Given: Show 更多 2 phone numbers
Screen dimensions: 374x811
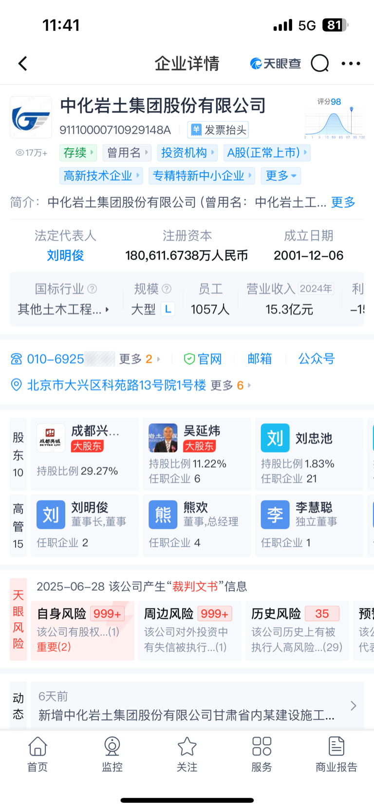Looking at the screenshot, I should pos(140,359).
